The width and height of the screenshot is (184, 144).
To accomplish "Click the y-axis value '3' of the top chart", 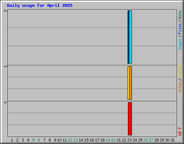I will point(5,11).
